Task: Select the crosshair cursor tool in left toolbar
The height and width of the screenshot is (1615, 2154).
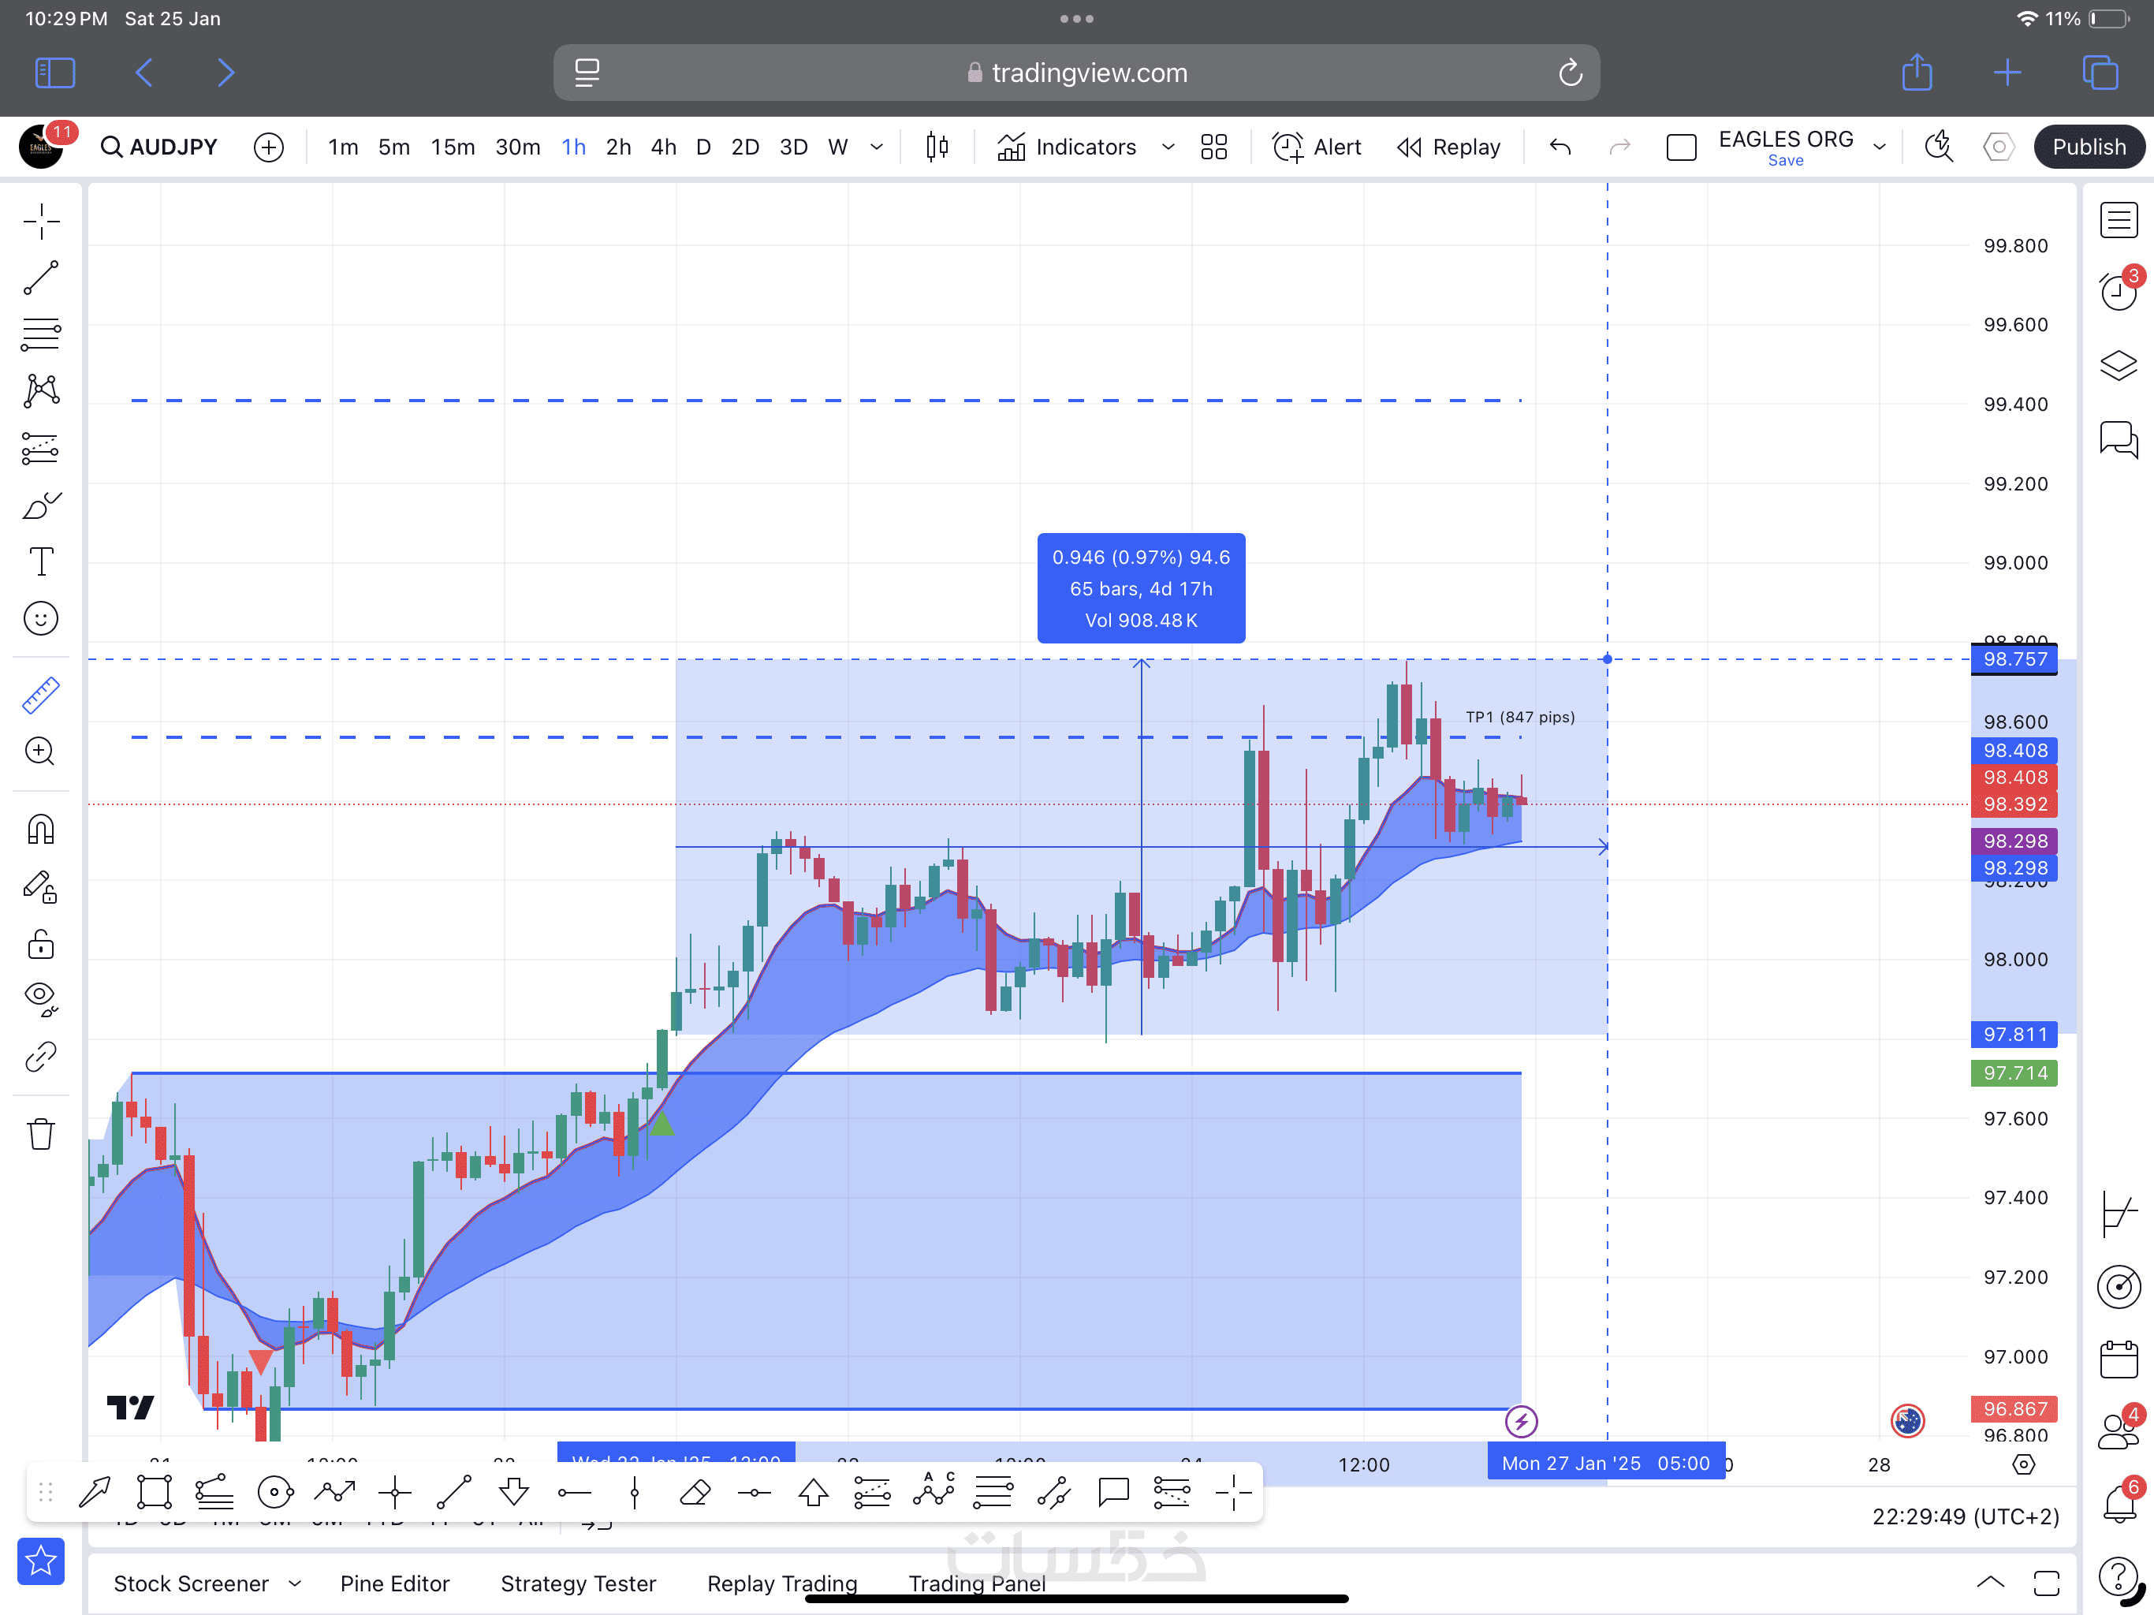Action: tap(41, 222)
